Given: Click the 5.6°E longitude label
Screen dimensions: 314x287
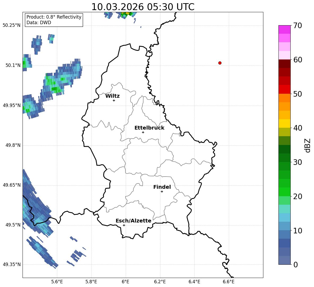Looking at the screenshot, I should pos(57,282).
